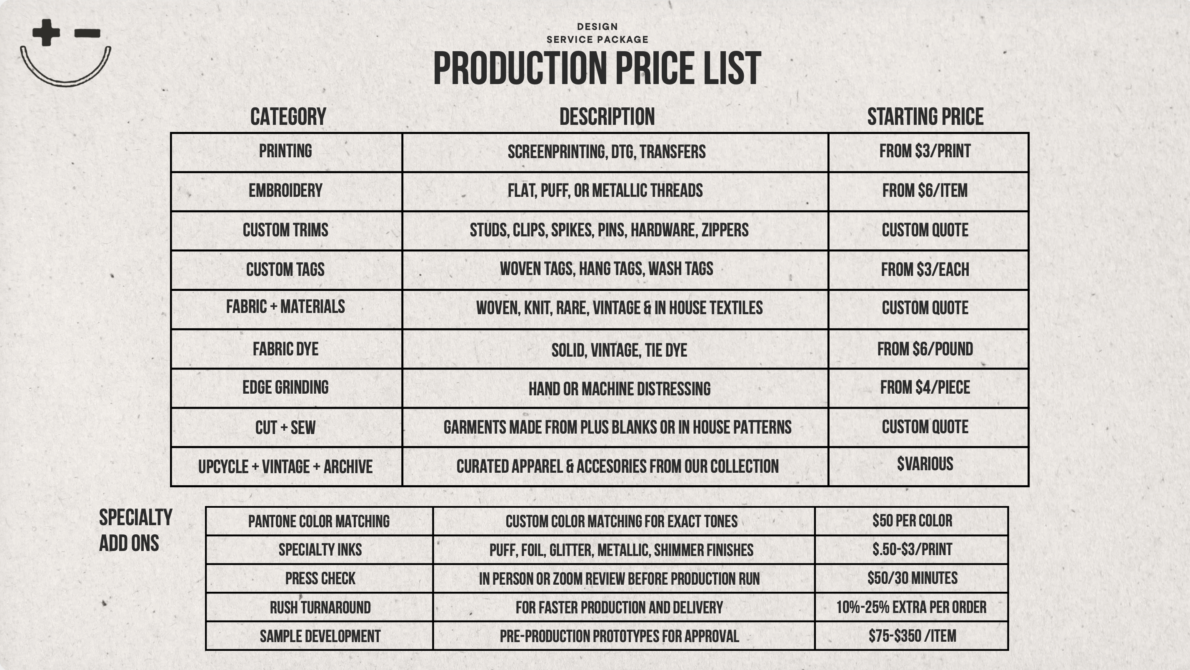Click the Embroidery category cell

285,191
